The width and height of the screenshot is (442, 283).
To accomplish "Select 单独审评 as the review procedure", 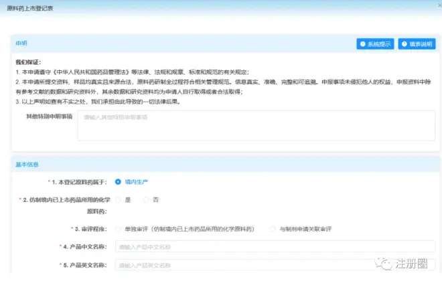I will click(x=119, y=229).
